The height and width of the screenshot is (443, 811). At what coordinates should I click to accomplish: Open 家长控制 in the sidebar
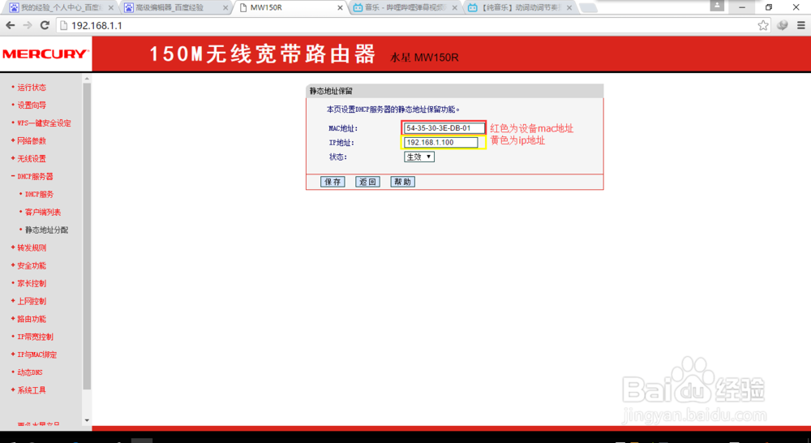32,284
